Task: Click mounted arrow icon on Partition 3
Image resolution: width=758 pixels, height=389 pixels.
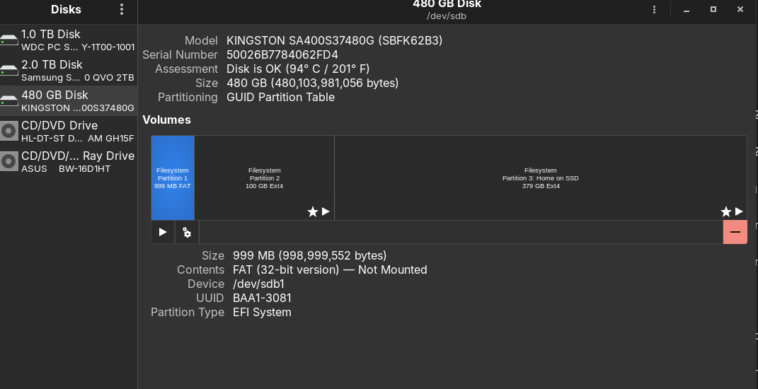Action: click(739, 211)
